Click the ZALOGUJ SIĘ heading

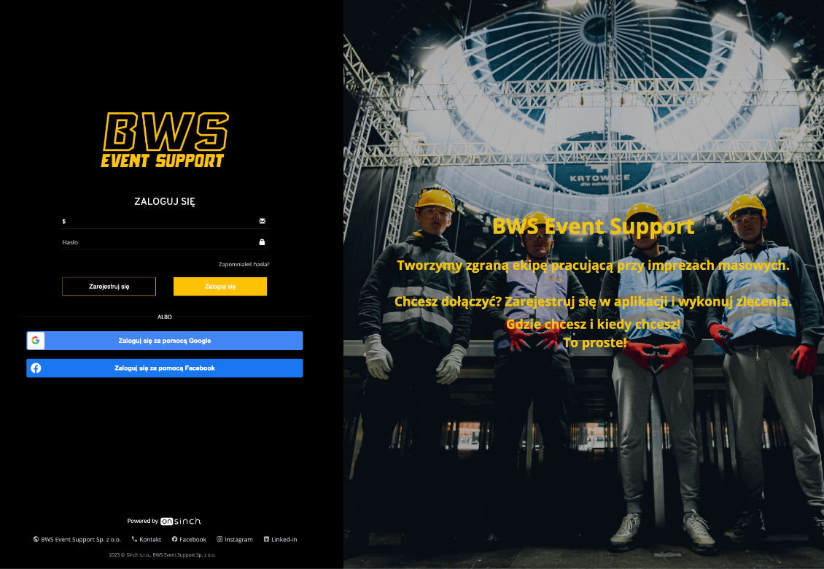tap(165, 201)
